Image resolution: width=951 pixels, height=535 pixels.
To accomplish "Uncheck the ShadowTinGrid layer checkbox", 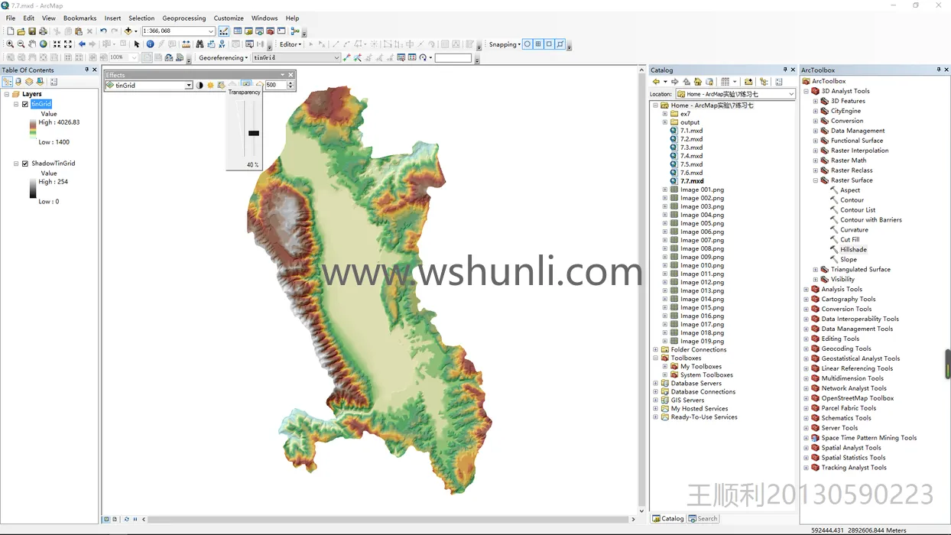I will [x=25, y=164].
